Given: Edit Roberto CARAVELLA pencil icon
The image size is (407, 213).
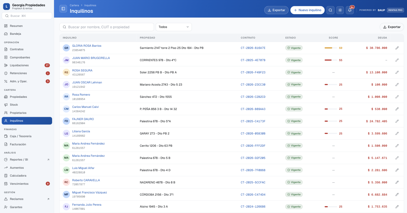Looking at the screenshot, I should (x=397, y=182).
